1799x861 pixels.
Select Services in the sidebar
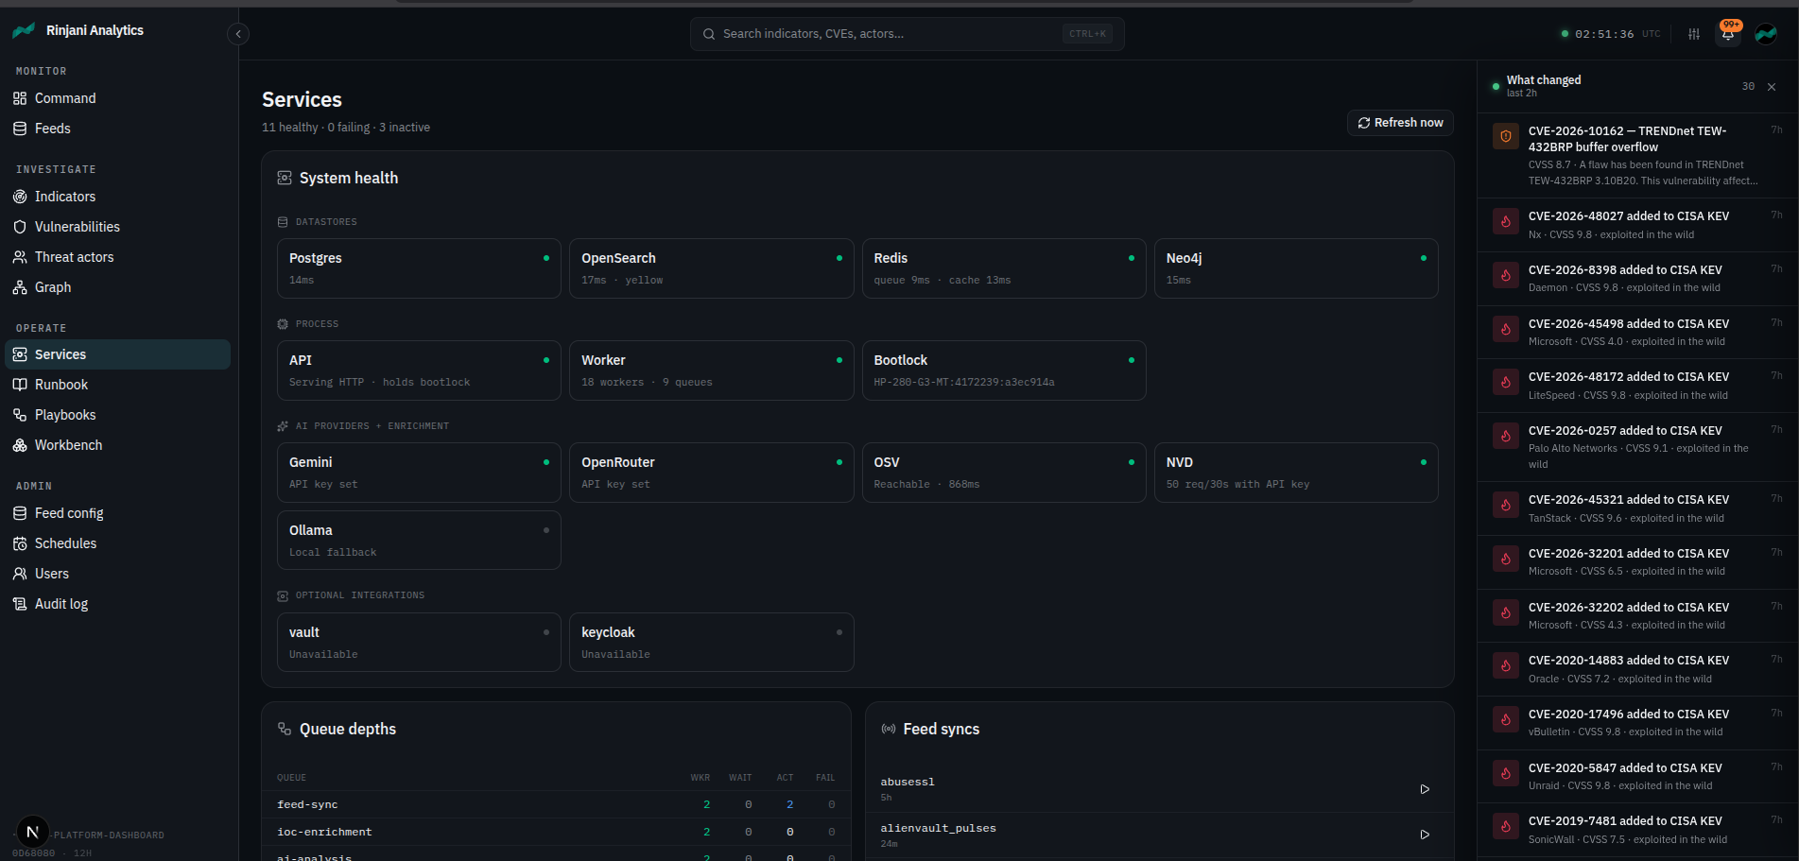[118, 354]
